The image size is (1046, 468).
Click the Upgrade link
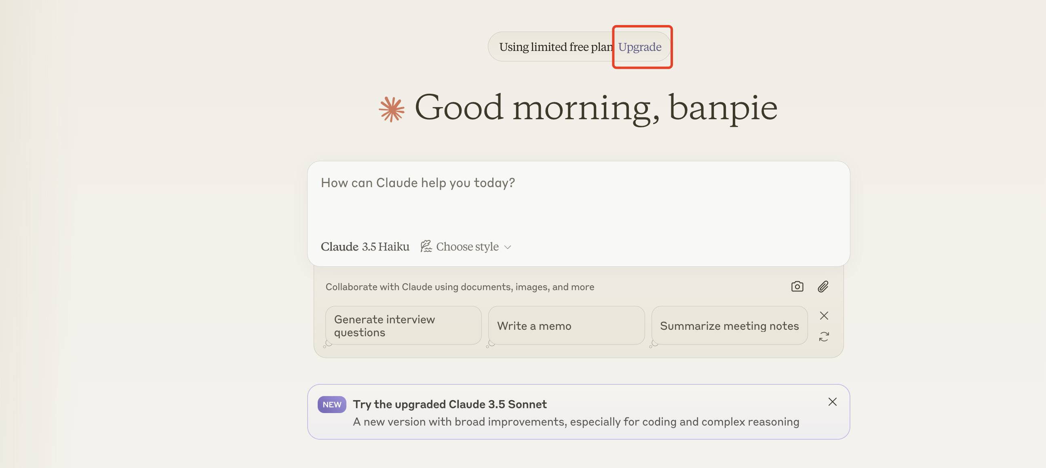click(639, 46)
